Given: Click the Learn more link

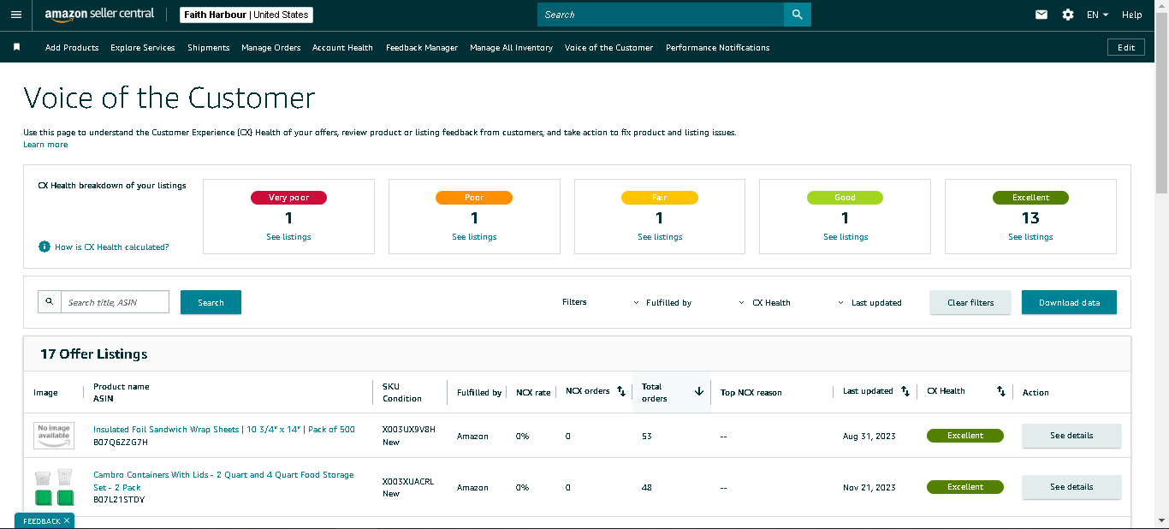Looking at the screenshot, I should [x=45, y=145].
